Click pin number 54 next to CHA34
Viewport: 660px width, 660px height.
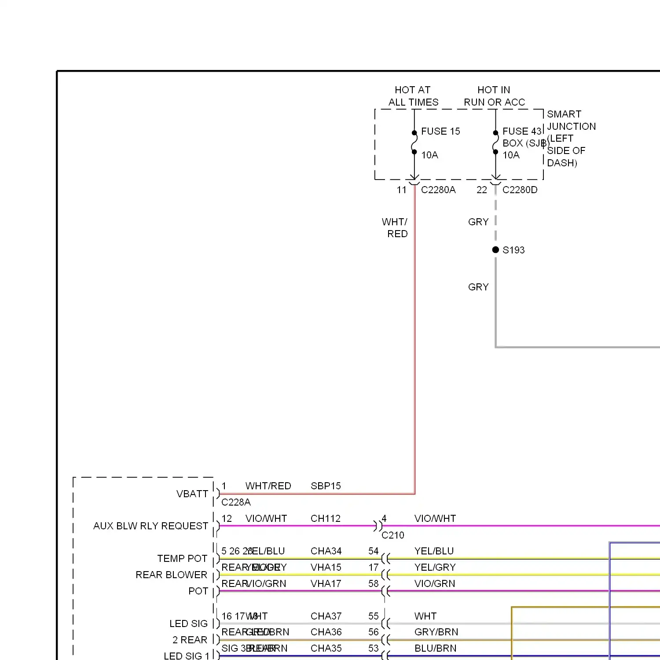[x=374, y=551]
